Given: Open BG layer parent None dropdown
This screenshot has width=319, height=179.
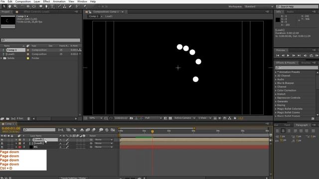Looking at the screenshot, I should coord(104,147).
